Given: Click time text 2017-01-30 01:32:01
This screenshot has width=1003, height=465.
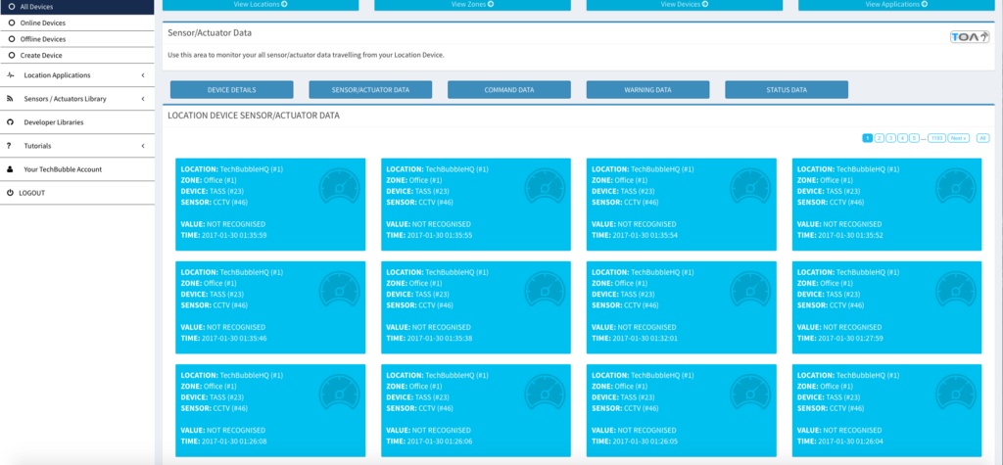Looking at the screenshot, I should pyautogui.click(x=645, y=338).
